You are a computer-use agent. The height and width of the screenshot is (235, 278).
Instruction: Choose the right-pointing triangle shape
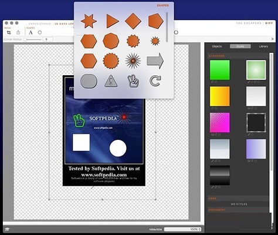113,21
